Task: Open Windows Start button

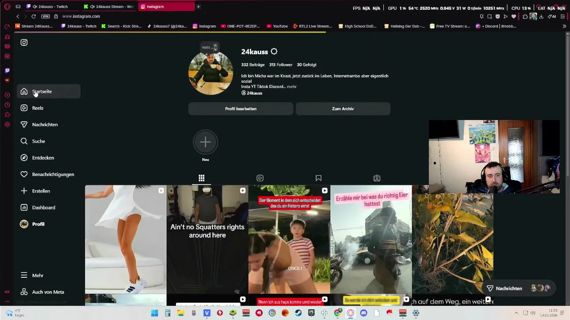Action: click(x=155, y=313)
